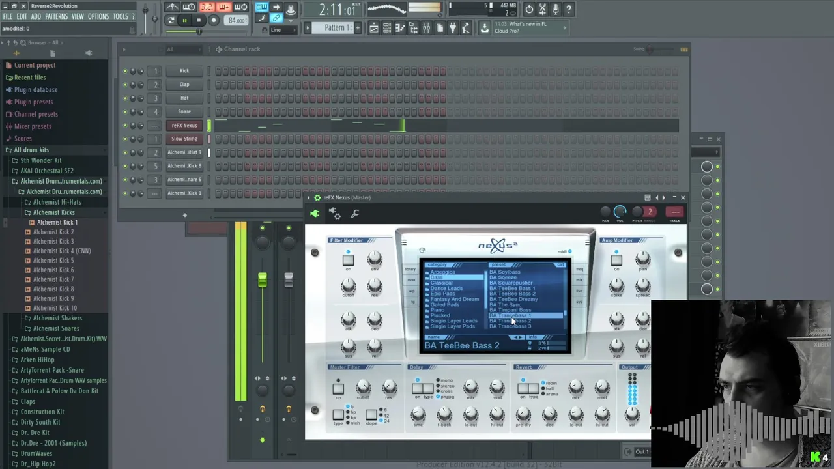Toggle the Amp Modifier on button
The width and height of the screenshot is (834, 469).
tap(616, 261)
